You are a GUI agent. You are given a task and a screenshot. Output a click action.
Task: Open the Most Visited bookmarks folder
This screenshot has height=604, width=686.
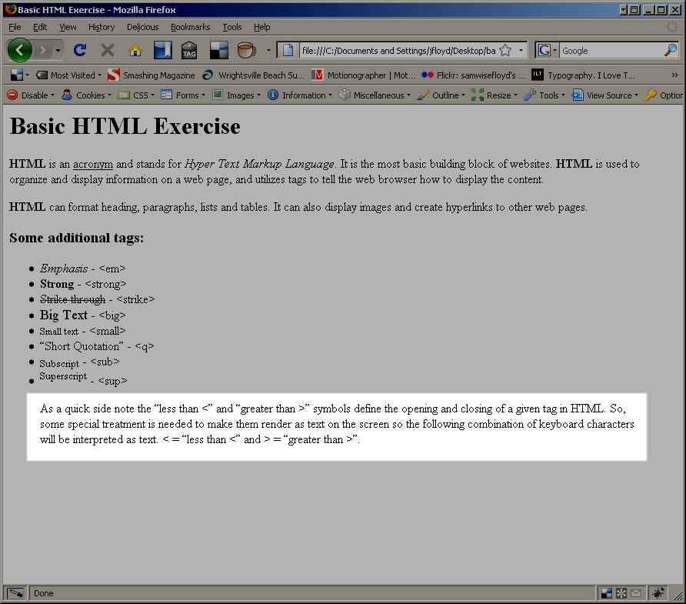tap(68, 75)
